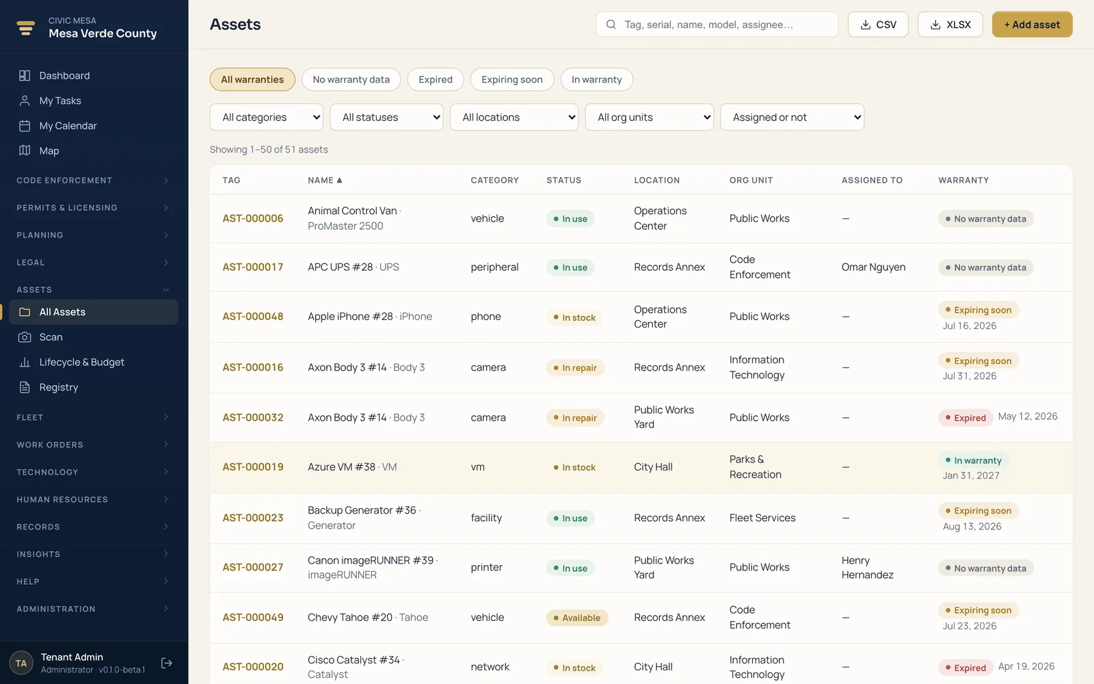Open the Registry page
The image size is (1094, 684).
point(94,387)
